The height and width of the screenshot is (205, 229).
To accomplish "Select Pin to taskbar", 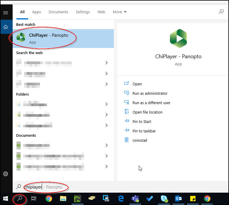I will (x=144, y=131).
